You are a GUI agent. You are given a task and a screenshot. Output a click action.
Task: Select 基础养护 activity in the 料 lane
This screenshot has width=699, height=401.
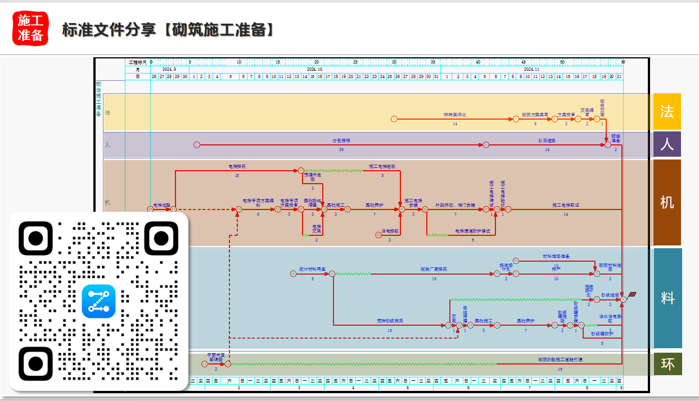pyautogui.click(x=526, y=321)
